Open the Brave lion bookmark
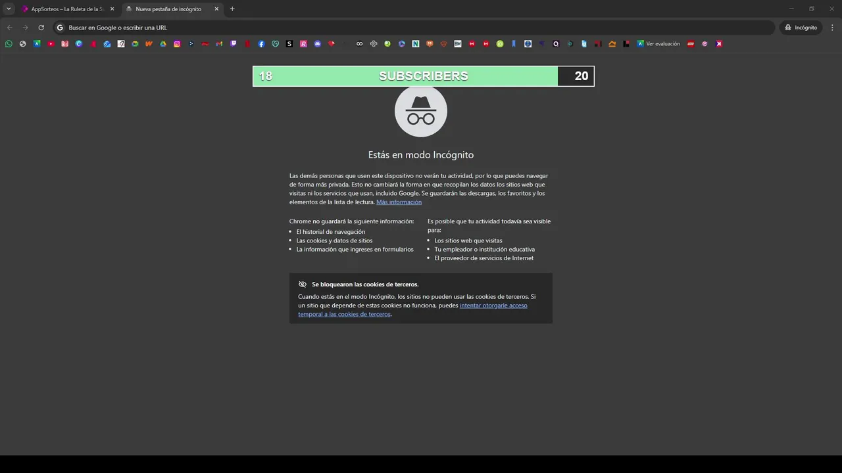This screenshot has height=473, width=842. (x=430, y=44)
